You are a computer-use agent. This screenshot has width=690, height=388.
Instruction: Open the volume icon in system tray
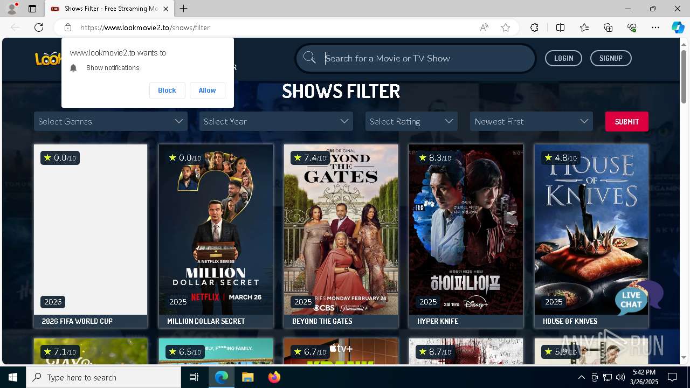pyautogui.click(x=620, y=377)
